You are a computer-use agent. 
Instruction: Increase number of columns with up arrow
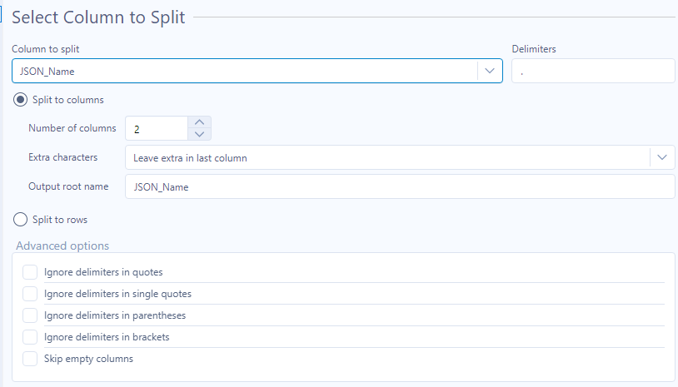pyautogui.click(x=199, y=122)
